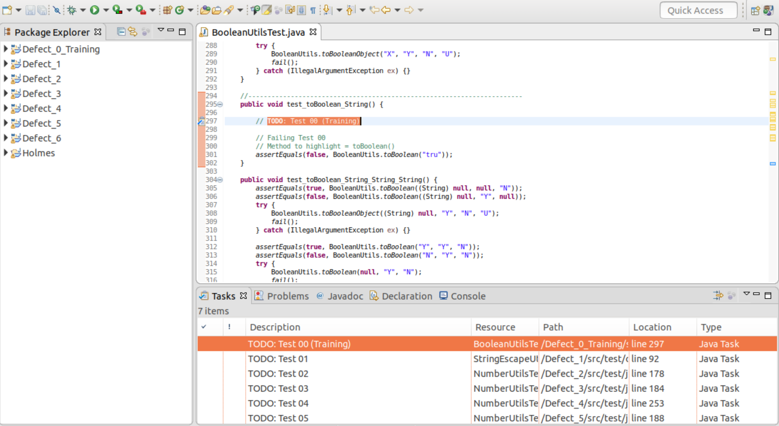Click the Back navigation arrow icon
This screenshot has height=426, width=779.
(386, 10)
